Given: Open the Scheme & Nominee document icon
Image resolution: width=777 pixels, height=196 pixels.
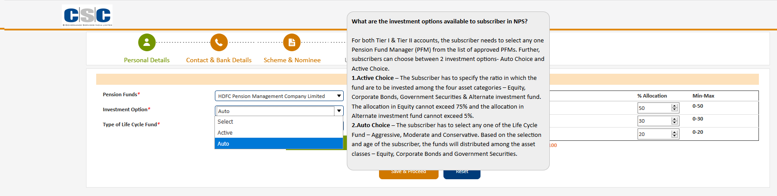Looking at the screenshot, I should [x=292, y=42].
